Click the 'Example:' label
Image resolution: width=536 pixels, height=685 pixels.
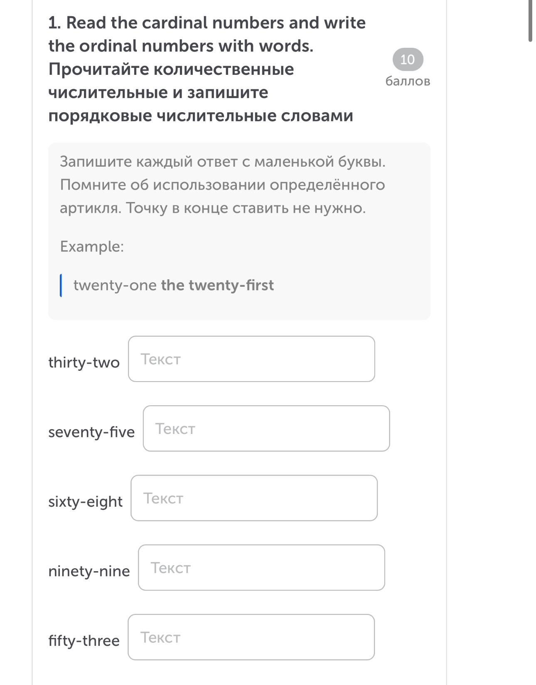(92, 246)
